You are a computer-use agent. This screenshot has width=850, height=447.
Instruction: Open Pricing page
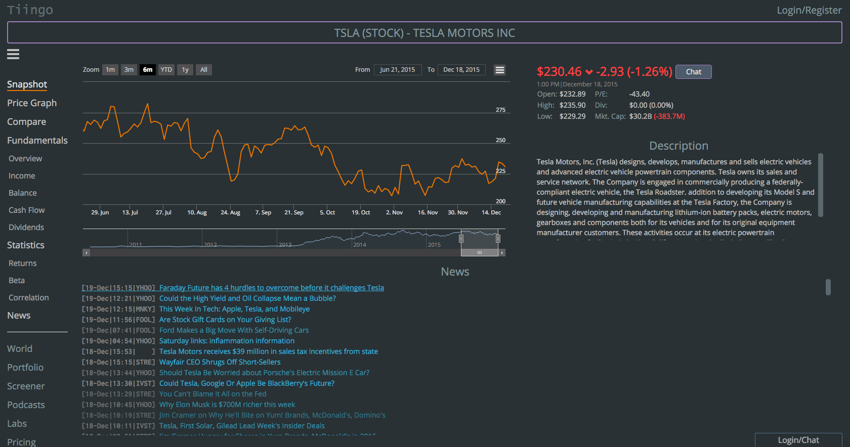21,442
